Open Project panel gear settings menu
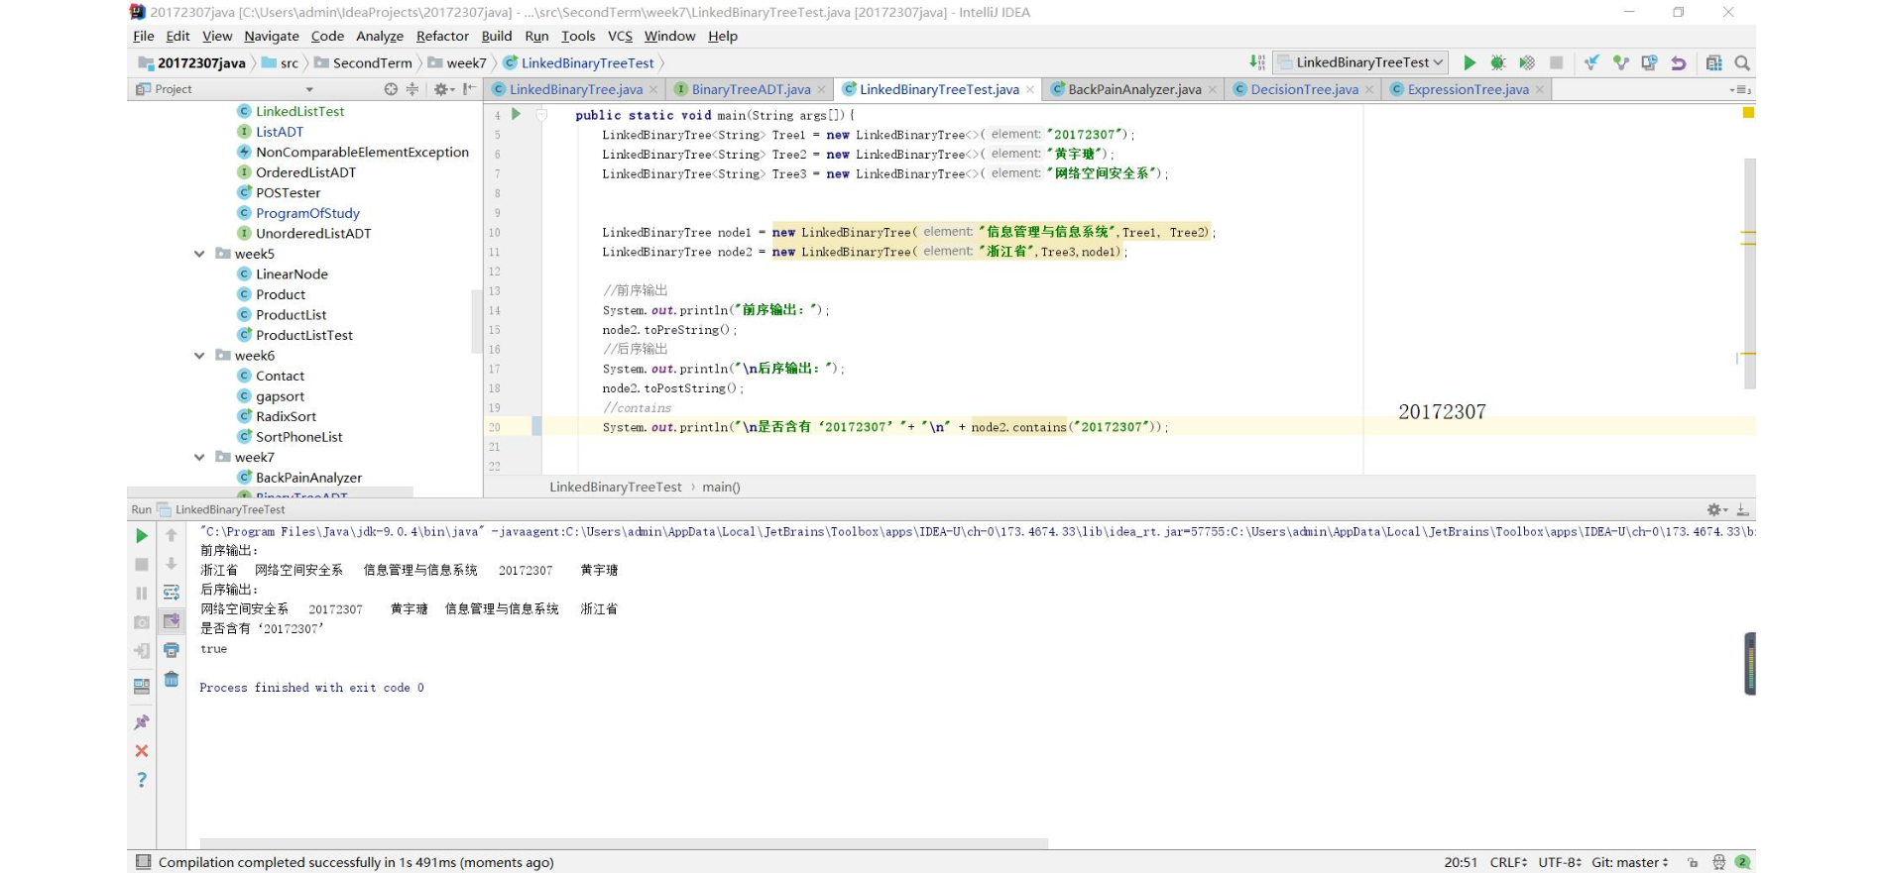This screenshot has width=1883, height=873. 443,89
